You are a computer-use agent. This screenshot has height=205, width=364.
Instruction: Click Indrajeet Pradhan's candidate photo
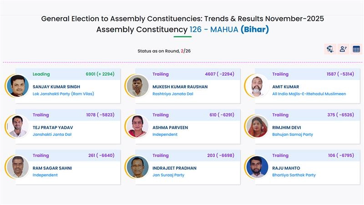[x=138, y=167]
